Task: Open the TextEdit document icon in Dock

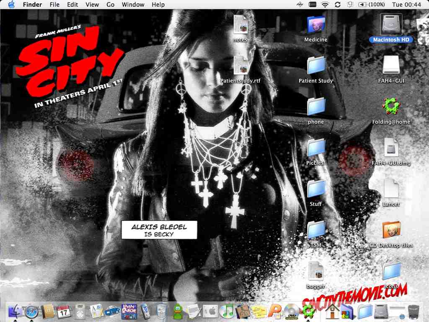Action: click(194, 312)
